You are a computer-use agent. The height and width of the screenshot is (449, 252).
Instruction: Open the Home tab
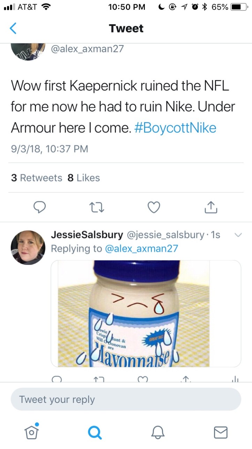pos(31,432)
